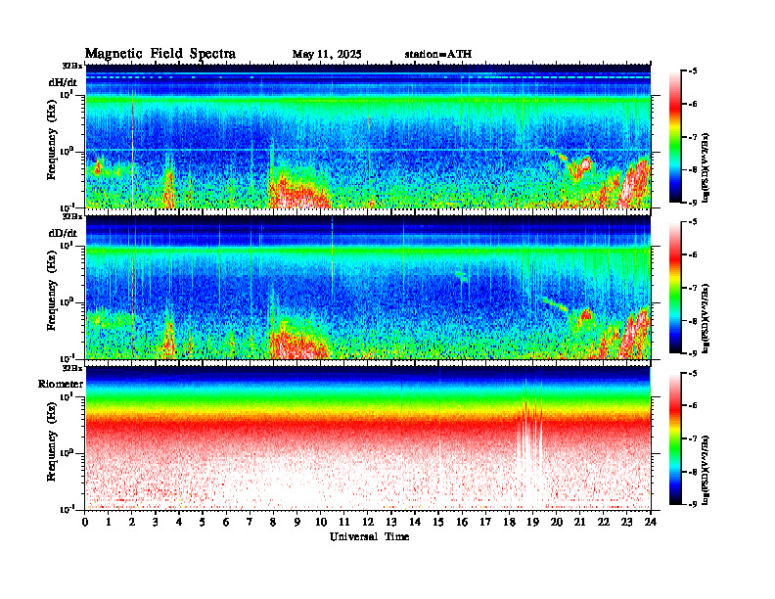
Task: Click hour tick label "0" on time axis
Action: point(85,522)
